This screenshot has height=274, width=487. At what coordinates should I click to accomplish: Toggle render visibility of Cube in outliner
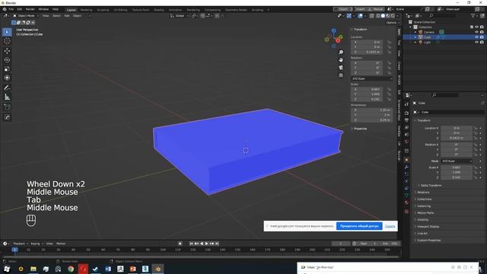pos(482,37)
